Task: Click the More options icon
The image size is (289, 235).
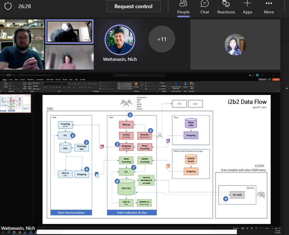Action: (269, 7)
